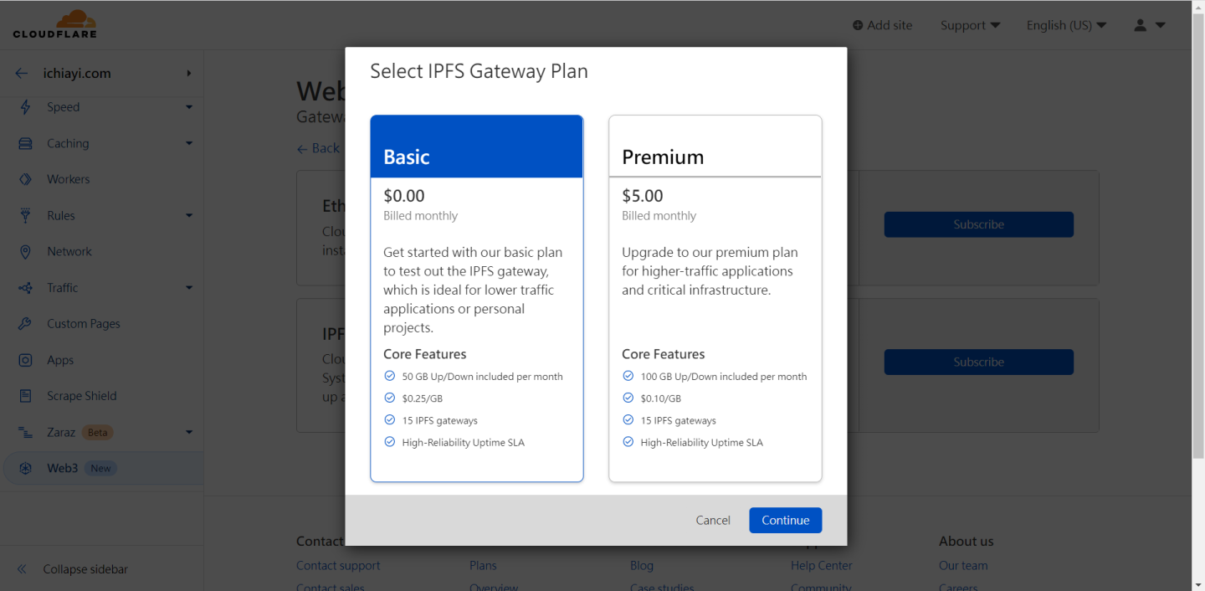Open the Support dropdown menu
Screen dimensions: 1205x591
tap(970, 25)
